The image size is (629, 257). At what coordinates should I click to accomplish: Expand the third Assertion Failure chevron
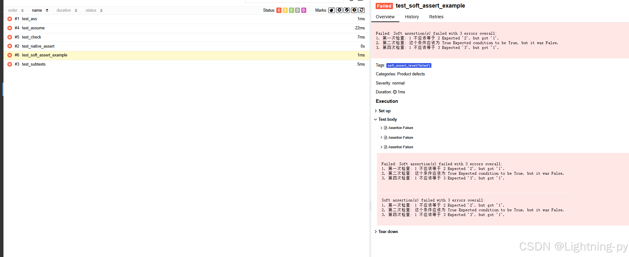pyautogui.click(x=381, y=147)
